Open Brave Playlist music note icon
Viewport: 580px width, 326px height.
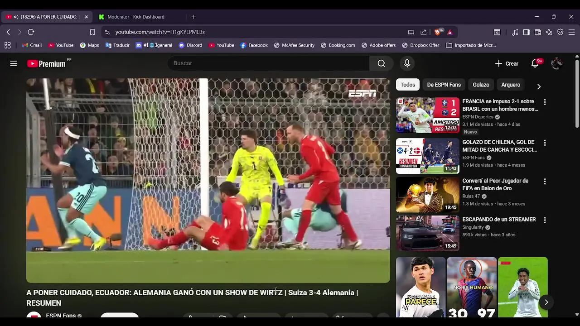tap(515, 32)
